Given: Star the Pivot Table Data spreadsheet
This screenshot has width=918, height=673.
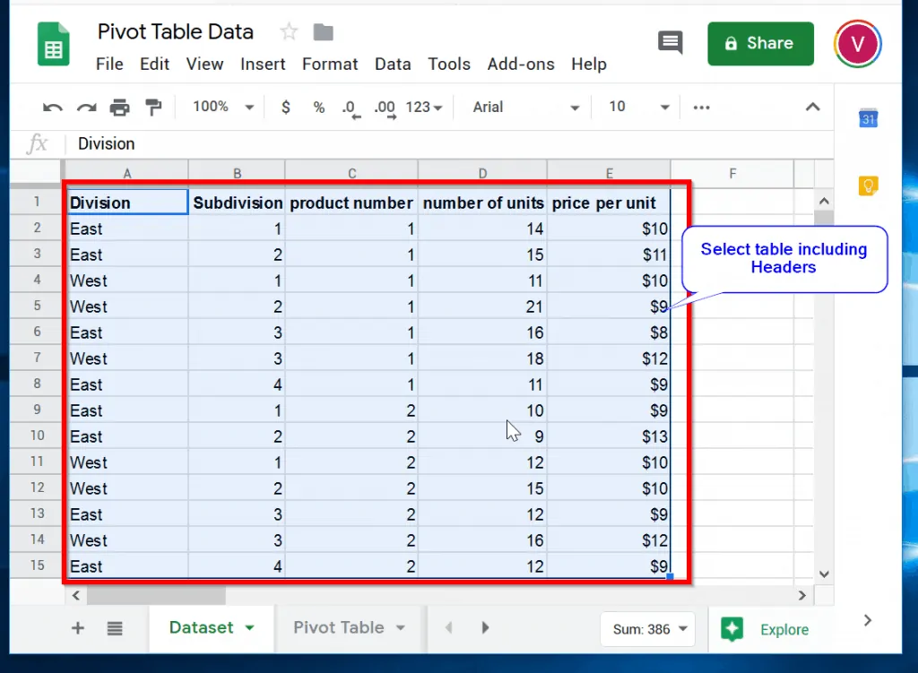Looking at the screenshot, I should click(288, 31).
